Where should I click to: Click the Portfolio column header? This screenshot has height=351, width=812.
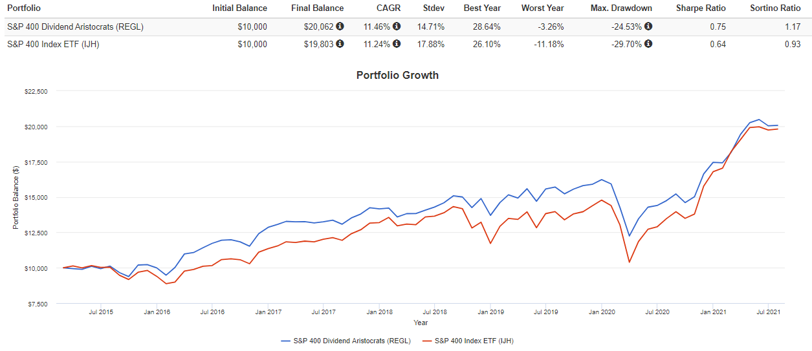click(25, 8)
